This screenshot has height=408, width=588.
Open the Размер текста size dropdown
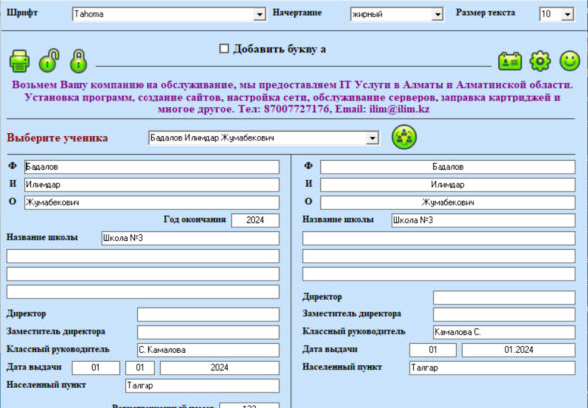pos(567,14)
